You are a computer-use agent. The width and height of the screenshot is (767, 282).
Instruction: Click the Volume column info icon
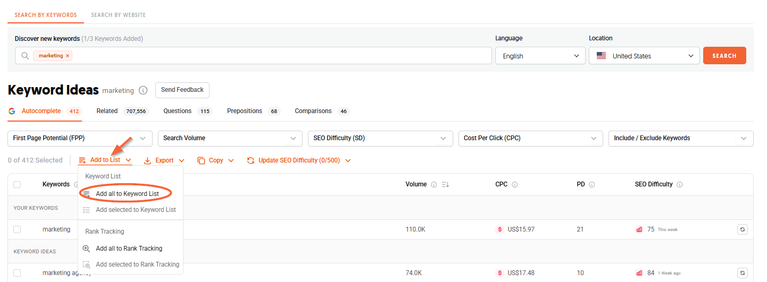pos(433,184)
